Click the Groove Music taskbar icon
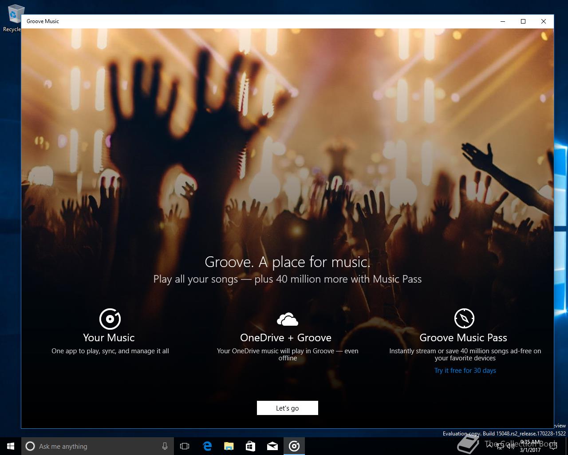The width and height of the screenshot is (568, 455). point(294,446)
